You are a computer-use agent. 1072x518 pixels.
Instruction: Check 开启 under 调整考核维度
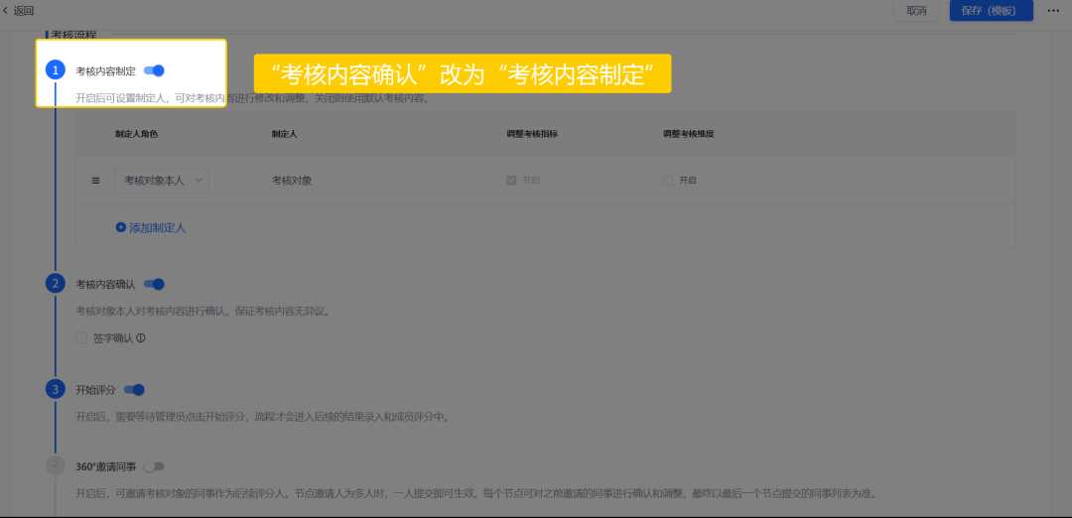[x=668, y=181]
